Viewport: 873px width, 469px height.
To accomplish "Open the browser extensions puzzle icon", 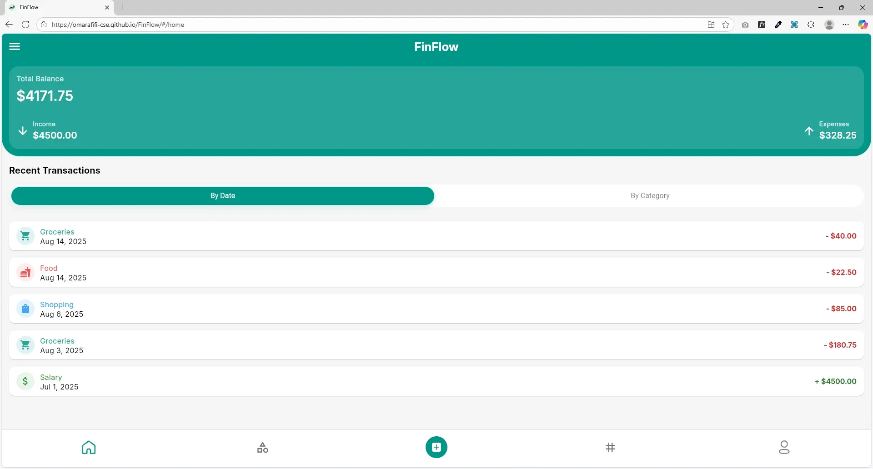I will pos(811,25).
